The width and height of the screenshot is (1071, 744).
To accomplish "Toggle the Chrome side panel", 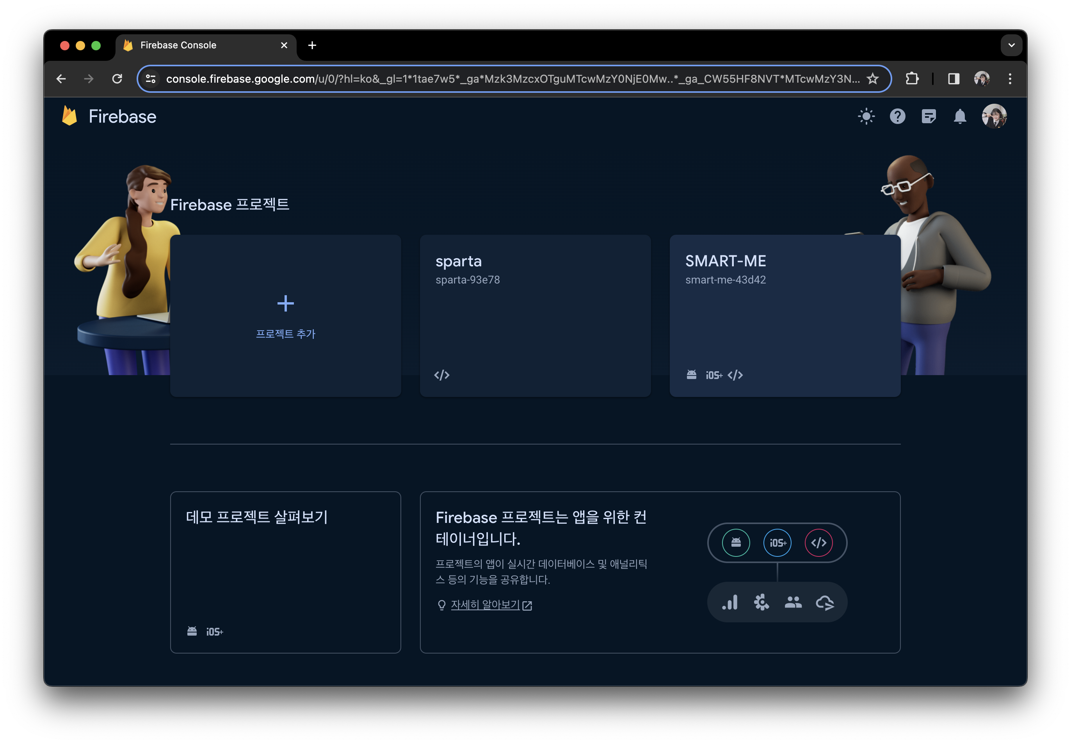I will [954, 79].
